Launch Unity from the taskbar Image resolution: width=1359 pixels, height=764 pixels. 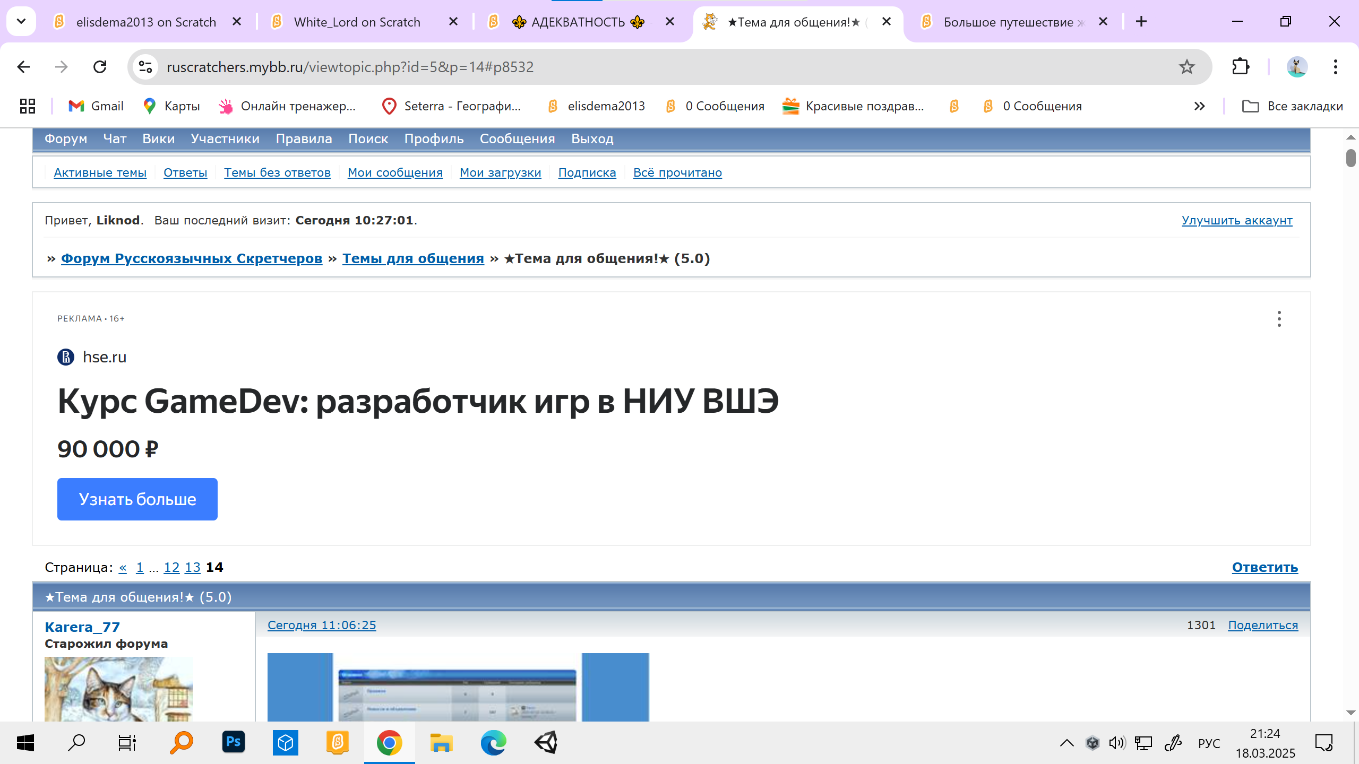click(x=546, y=742)
